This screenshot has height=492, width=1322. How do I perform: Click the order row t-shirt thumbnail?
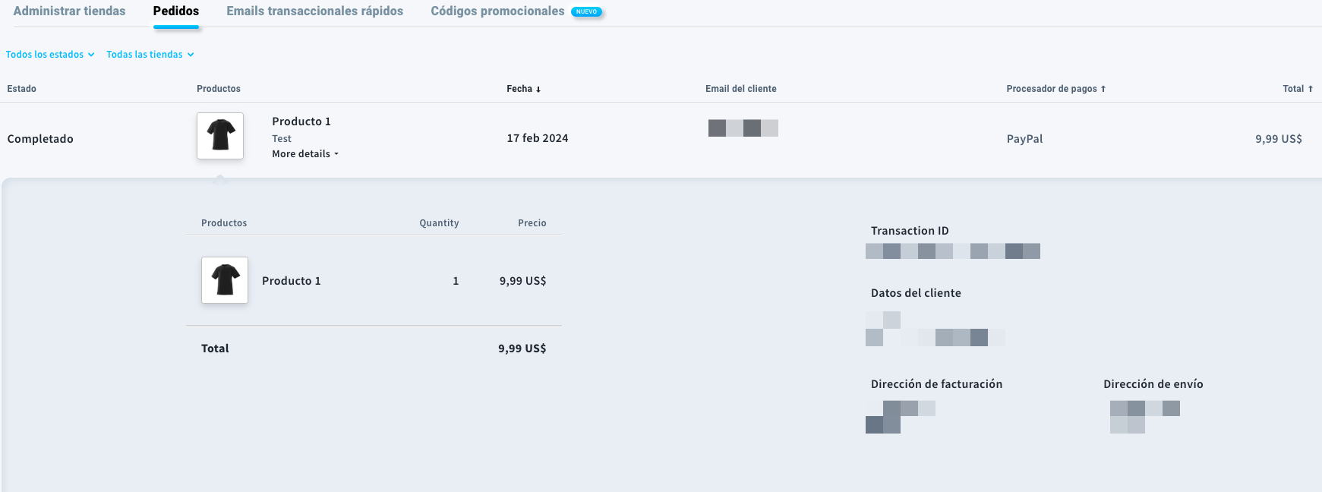(220, 136)
